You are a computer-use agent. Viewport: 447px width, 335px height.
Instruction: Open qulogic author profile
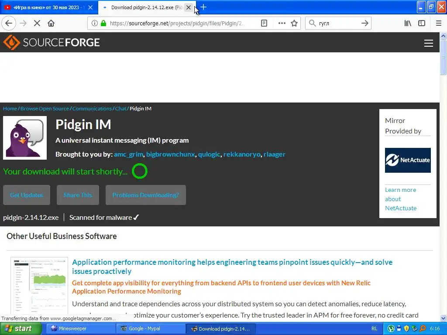coord(209,154)
